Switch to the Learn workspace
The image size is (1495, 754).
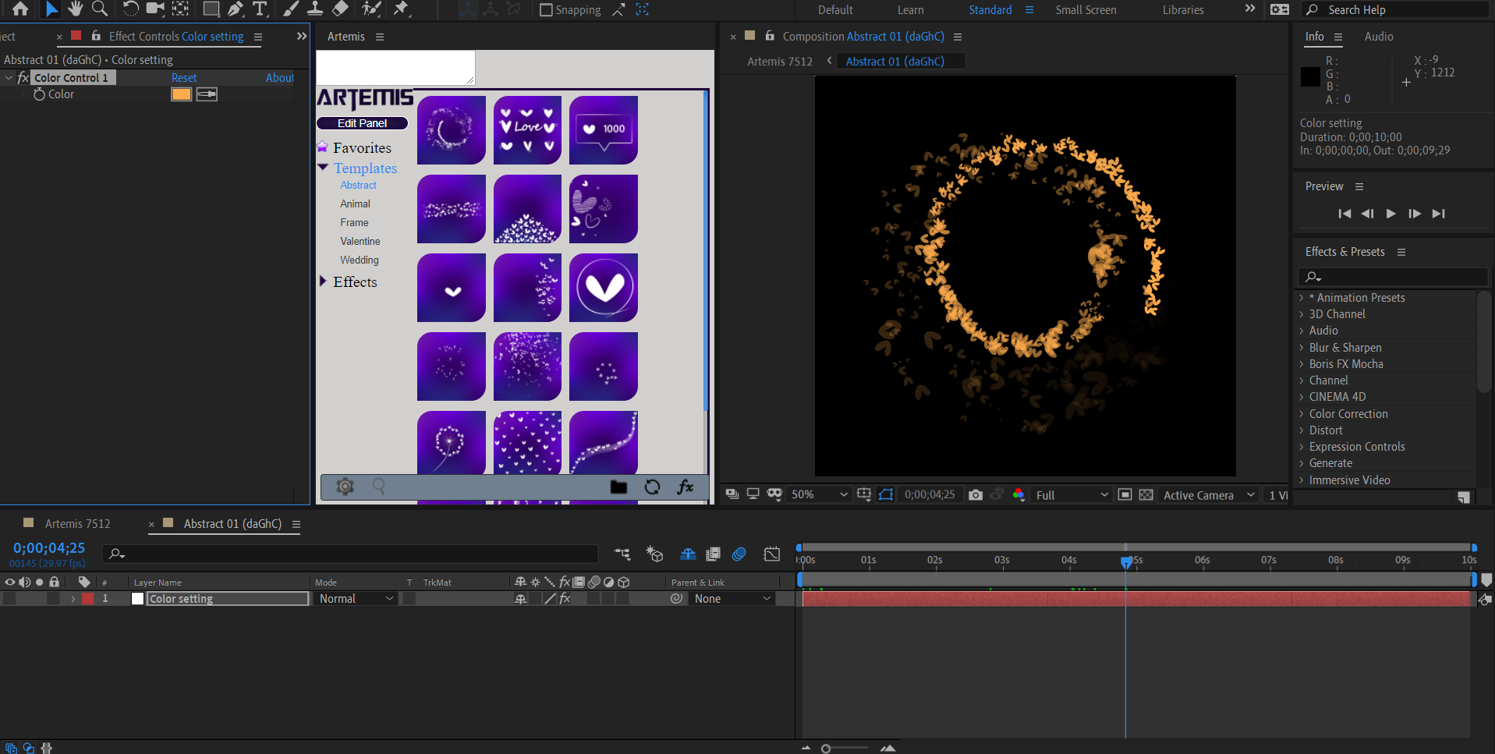point(910,10)
